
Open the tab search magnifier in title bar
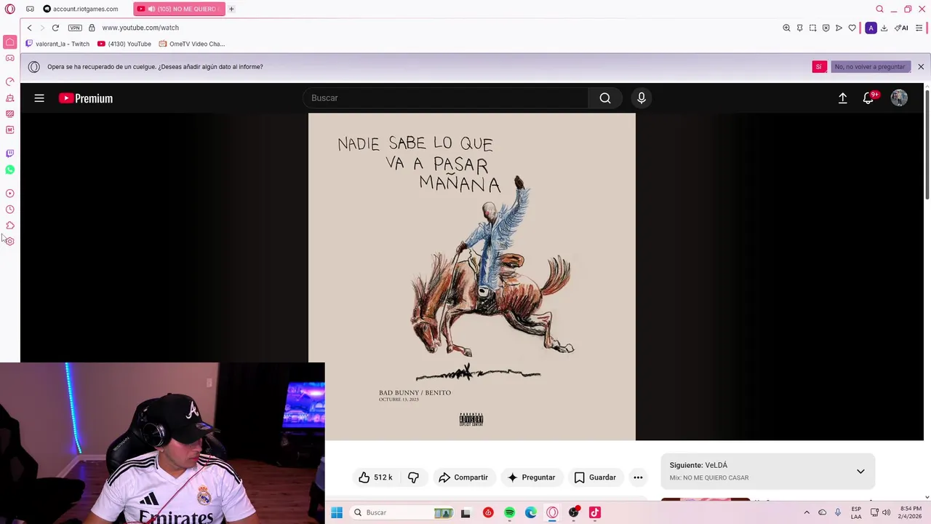[879, 9]
